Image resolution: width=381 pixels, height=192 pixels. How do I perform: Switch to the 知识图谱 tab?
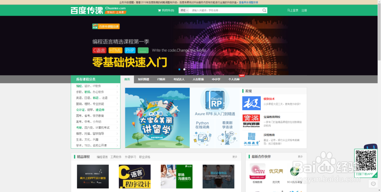coord(143,79)
